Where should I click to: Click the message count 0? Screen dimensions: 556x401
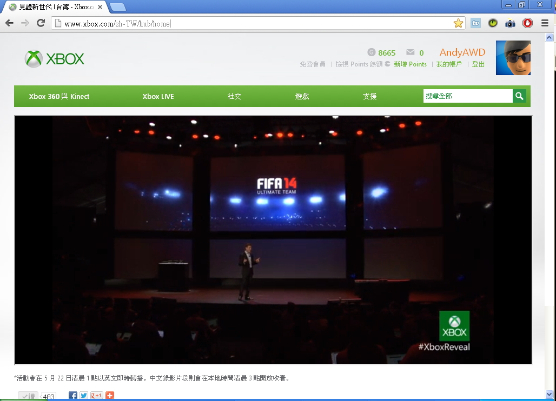[x=422, y=53]
